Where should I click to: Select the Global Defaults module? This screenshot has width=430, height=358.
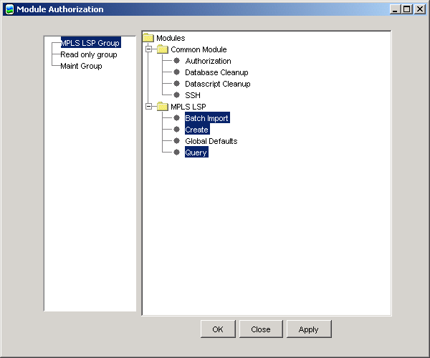click(211, 141)
